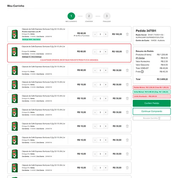Open the IPI Gimba link
The image size is (178, 178).
(x=140, y=58)
